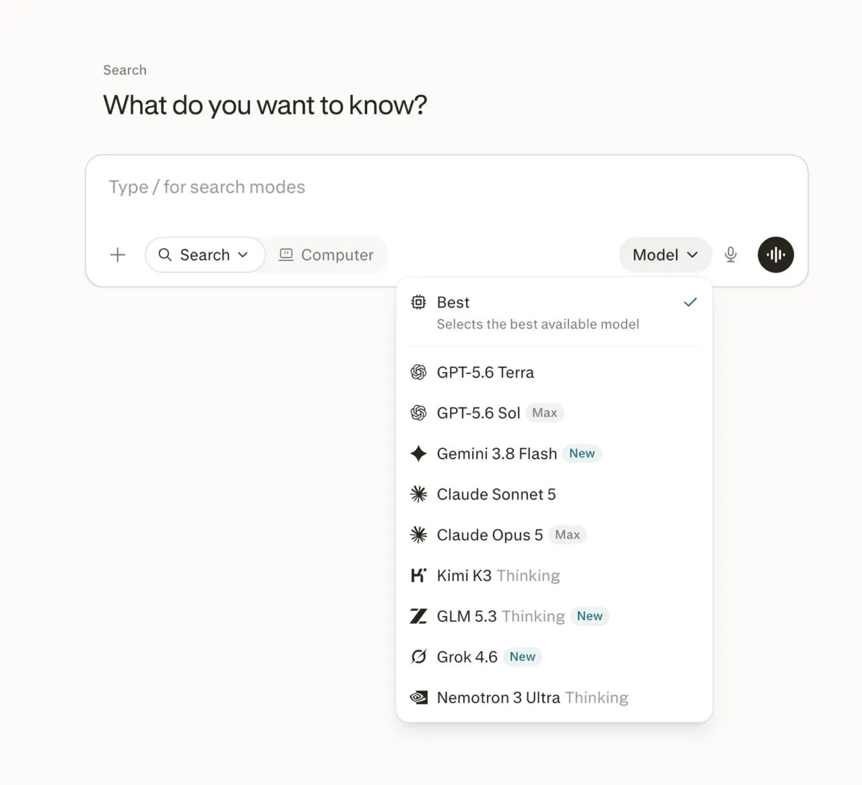Image resolution: width=862 pixels, height=785 pixels.
Task: Start voice mode with waveform button
Action: (776, 255)
